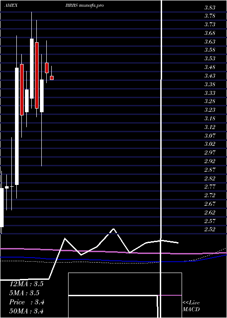Image resolution: width=227 pixels, height=318 pixels.
Task: Click the 3.33 price axis label
Action: pyautogui.click(x=210, y=93)
